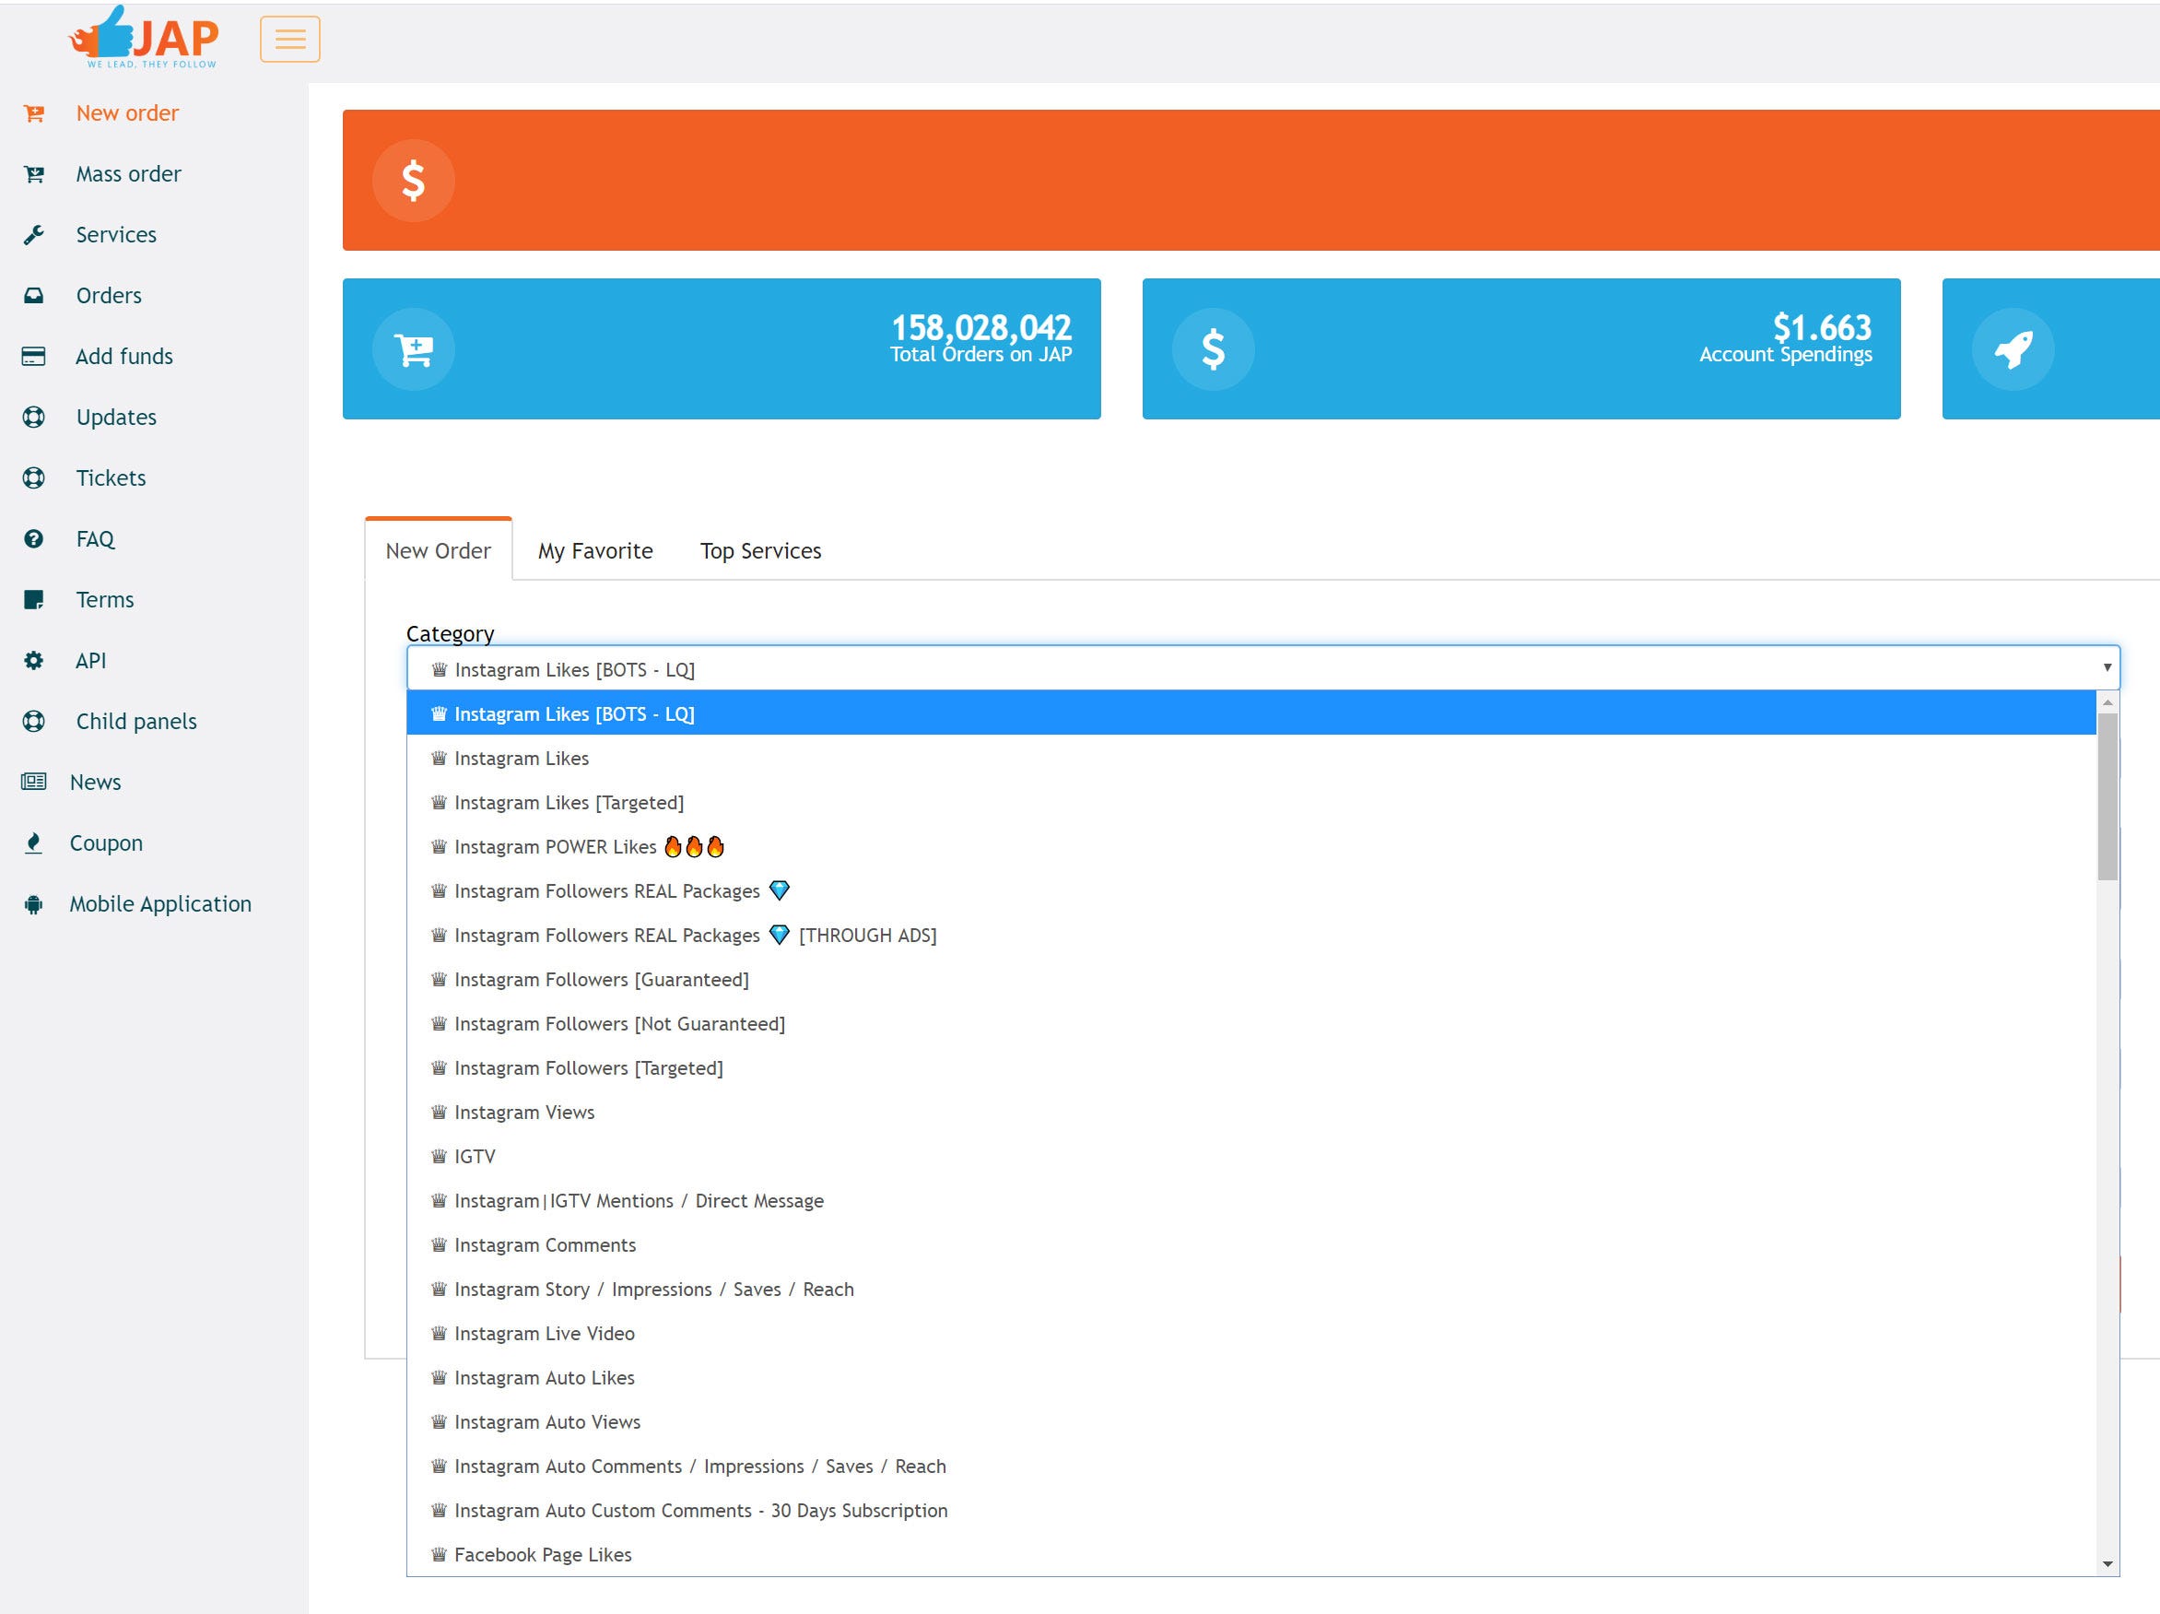This screenshot has height=1614, width=2160.
Task: Switch to the Top Services tab
Action: point(760,550)
